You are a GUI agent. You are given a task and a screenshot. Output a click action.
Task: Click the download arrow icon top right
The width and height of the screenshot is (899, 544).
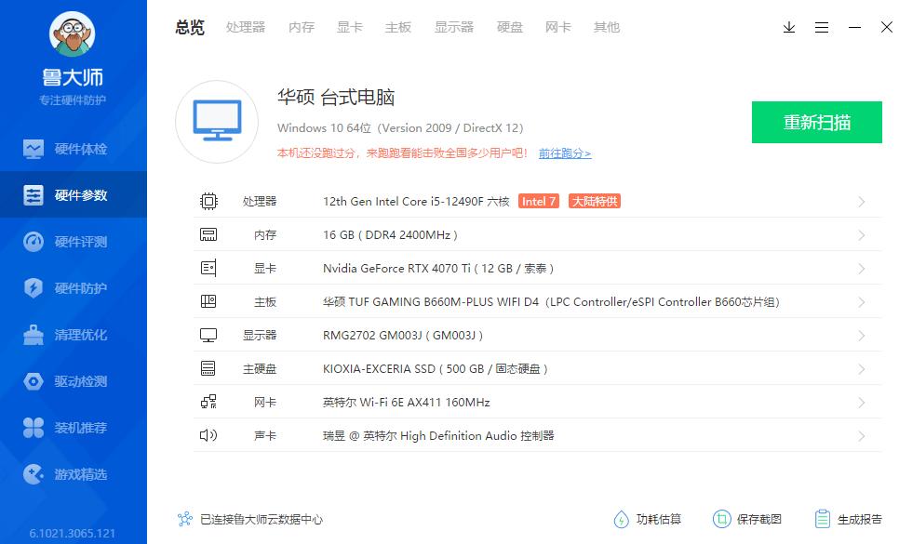[788, 28]
